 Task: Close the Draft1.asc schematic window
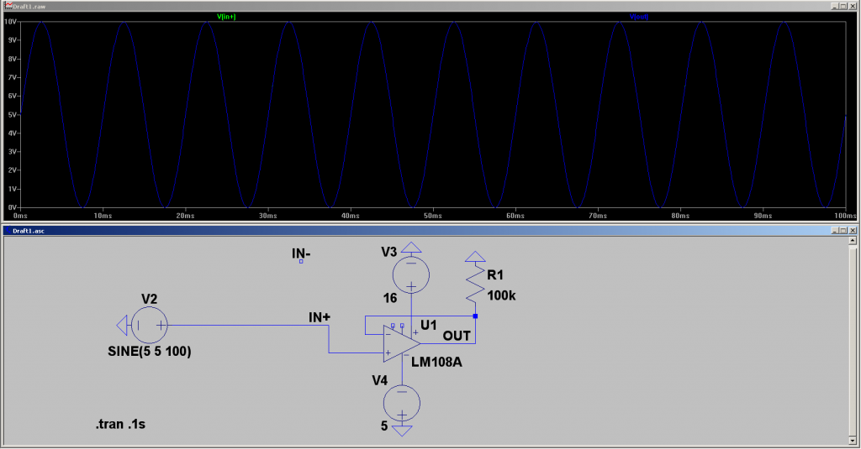pos(854,229)
